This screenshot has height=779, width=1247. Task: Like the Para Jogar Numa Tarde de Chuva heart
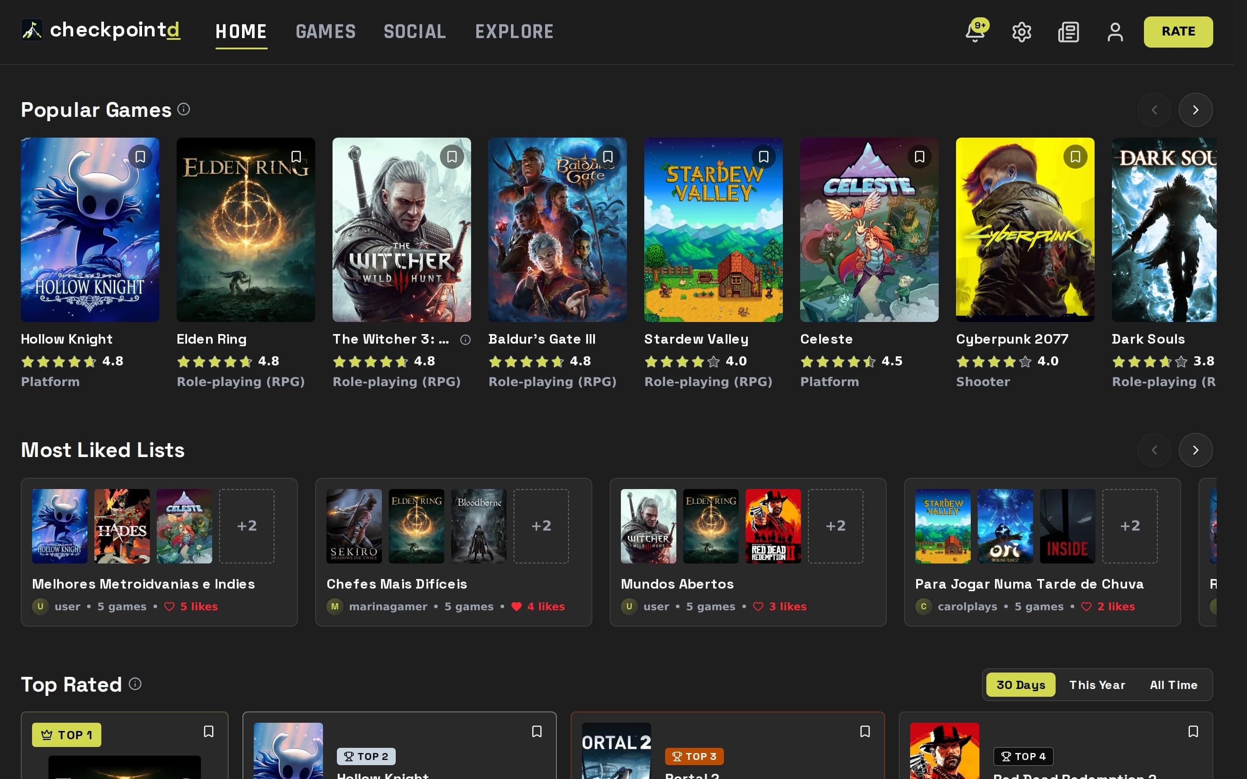click(1086, 606)
